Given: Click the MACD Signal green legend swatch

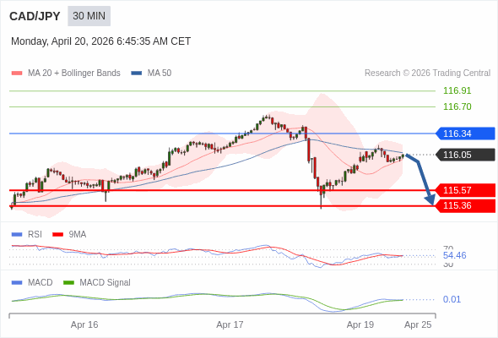Looking at the screenshot, I should click(68, 283).
